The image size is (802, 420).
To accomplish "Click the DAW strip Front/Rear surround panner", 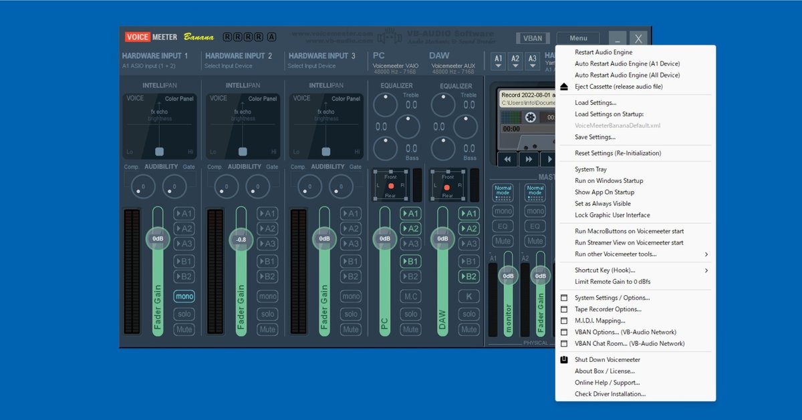I will [x=447, y=184].
